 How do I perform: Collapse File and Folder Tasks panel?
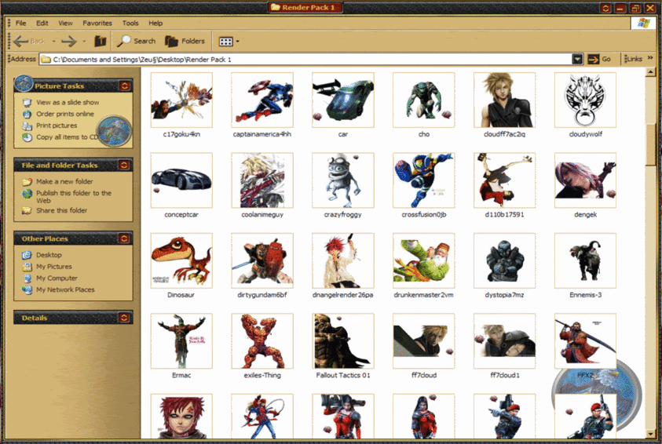[124, 165]
